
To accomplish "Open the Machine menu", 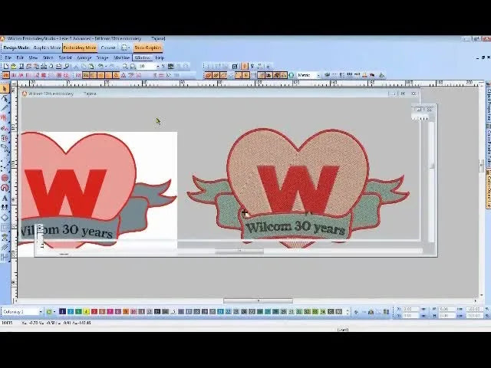I will [121, 58].
